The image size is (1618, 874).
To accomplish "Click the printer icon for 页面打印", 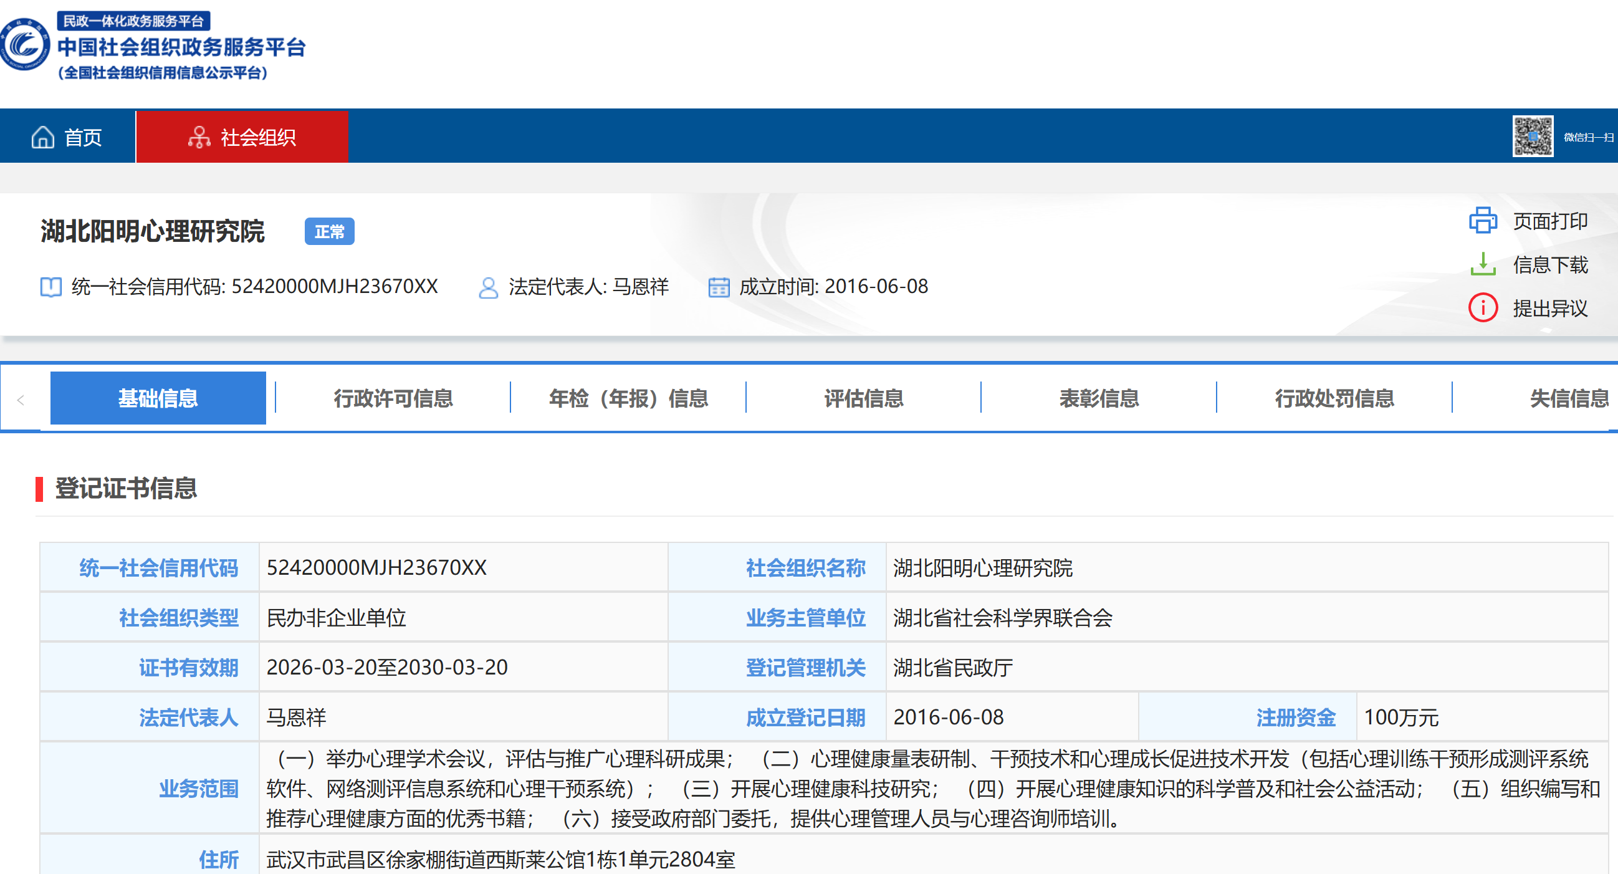I will click(1483, 221).
